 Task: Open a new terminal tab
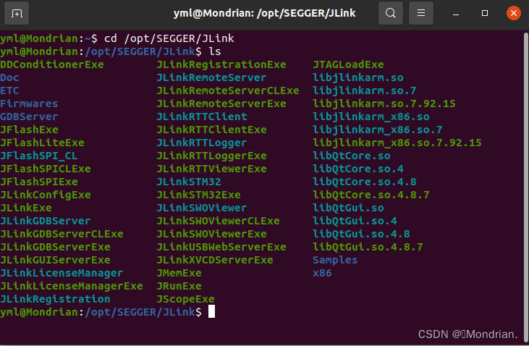pos(17,13)
